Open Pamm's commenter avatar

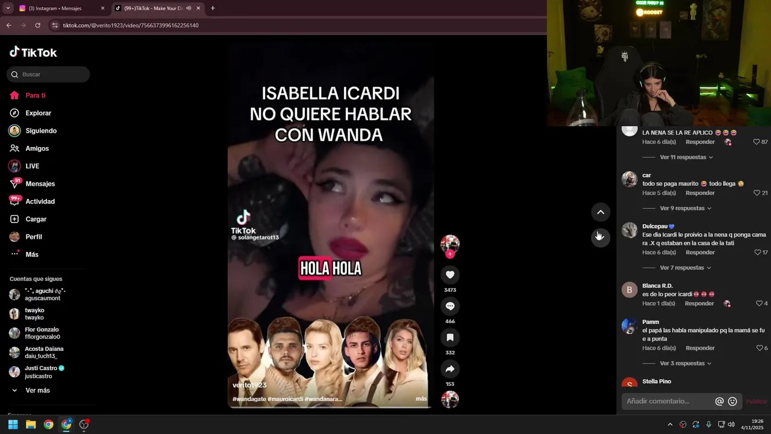[629, 326]
